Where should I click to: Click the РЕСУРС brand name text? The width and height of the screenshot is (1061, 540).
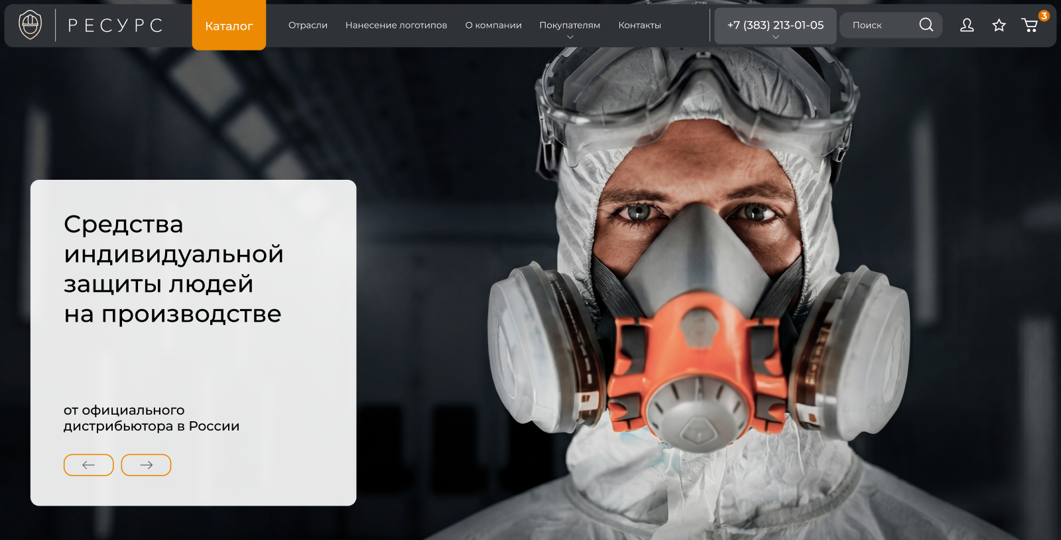[115, 25]
